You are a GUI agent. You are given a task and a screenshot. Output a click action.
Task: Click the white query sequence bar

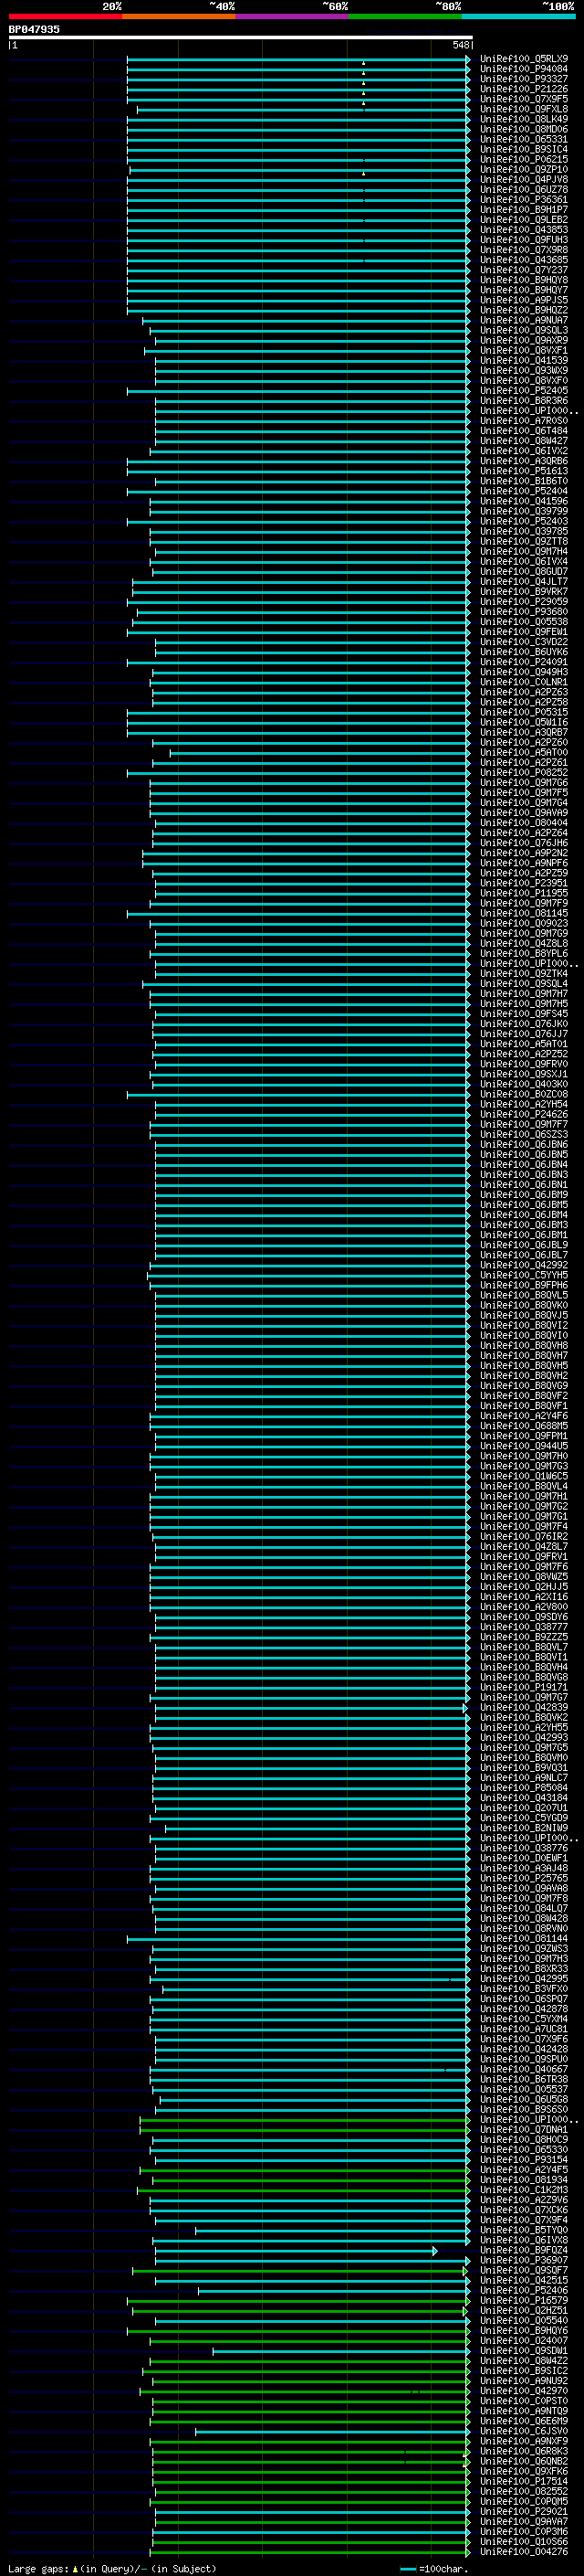pyautogui.click(x=241, y=37)
